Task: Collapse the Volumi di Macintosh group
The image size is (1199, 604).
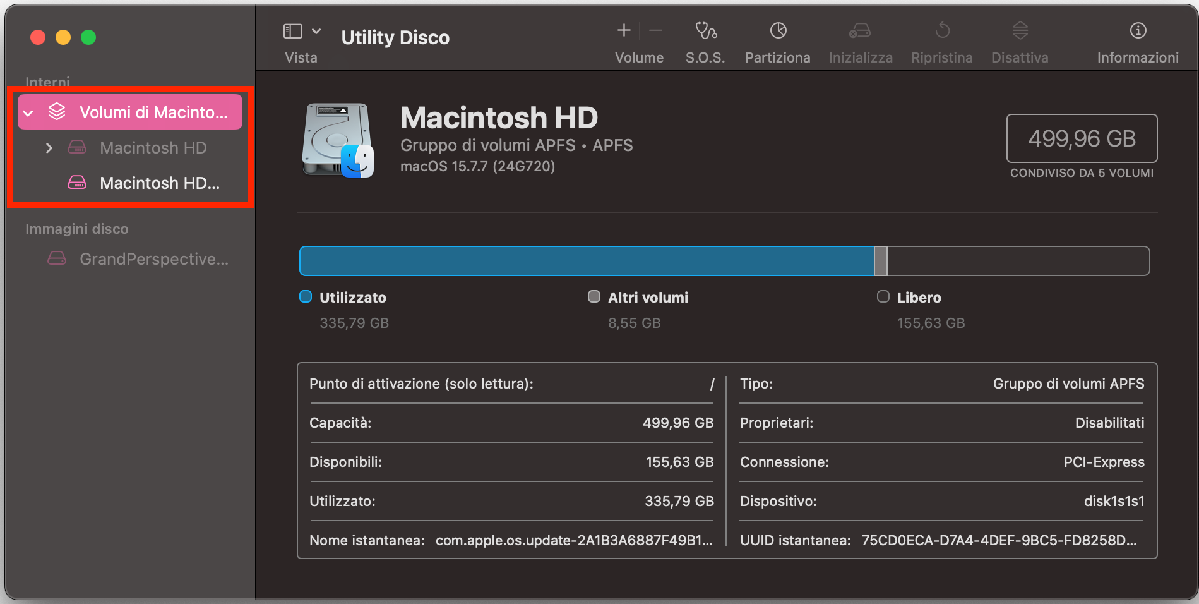Action: coord(28,113)
